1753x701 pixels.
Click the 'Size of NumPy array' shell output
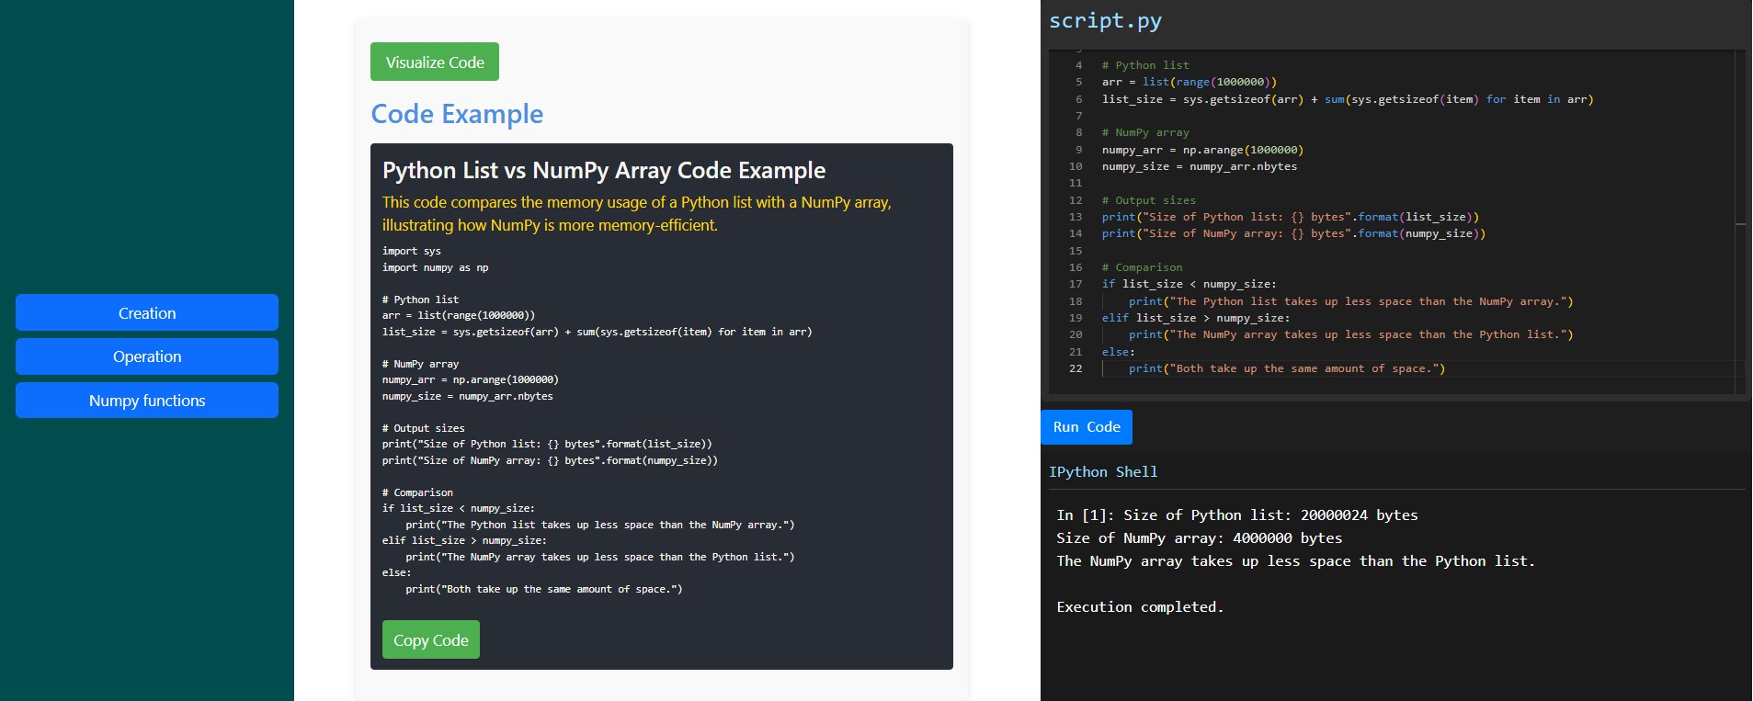pos(1199,537)
